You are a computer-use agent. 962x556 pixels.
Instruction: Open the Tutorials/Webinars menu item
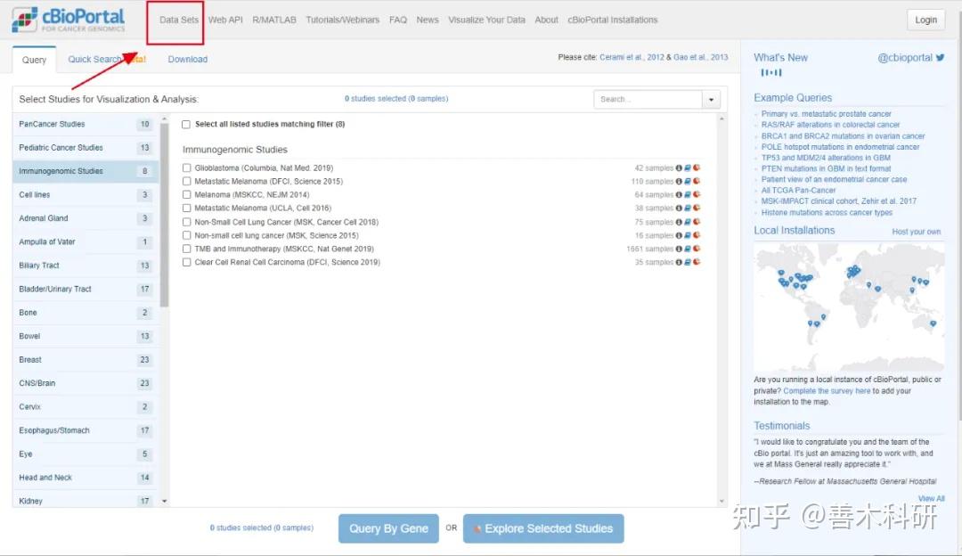(342, 20)
